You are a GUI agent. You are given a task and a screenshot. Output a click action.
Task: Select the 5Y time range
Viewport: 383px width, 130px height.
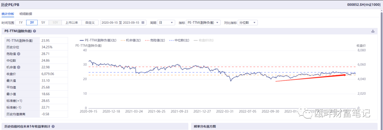(43, 23)
